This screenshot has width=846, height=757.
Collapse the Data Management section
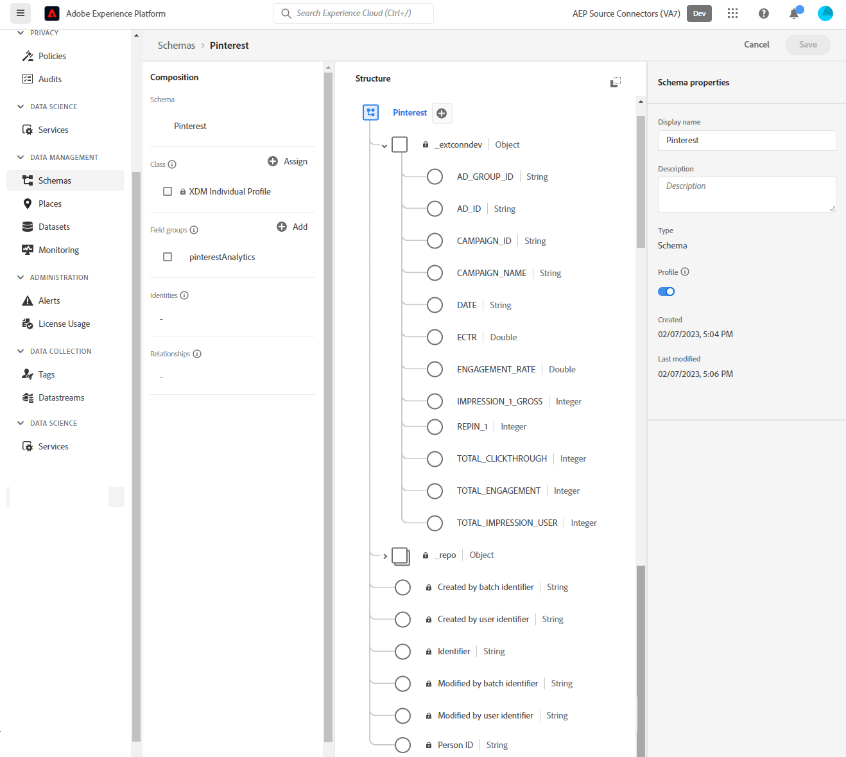click(21, 157)
